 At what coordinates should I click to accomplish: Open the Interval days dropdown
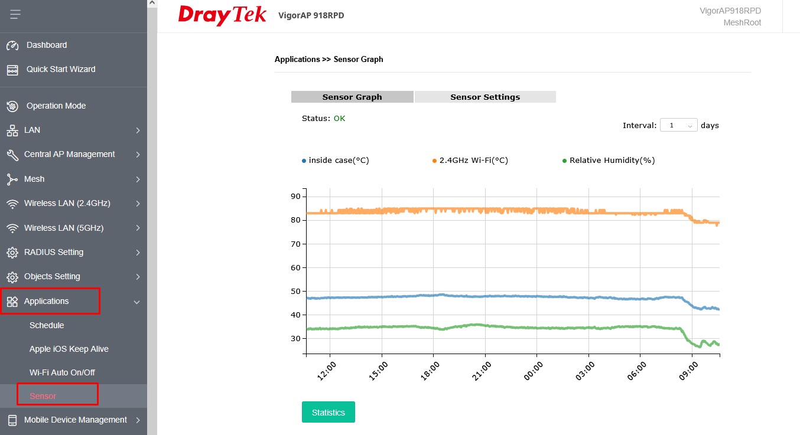678,126
